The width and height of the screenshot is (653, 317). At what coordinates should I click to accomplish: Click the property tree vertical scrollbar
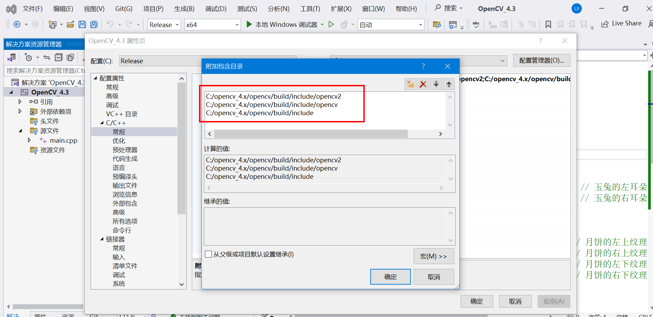[182, 148]
